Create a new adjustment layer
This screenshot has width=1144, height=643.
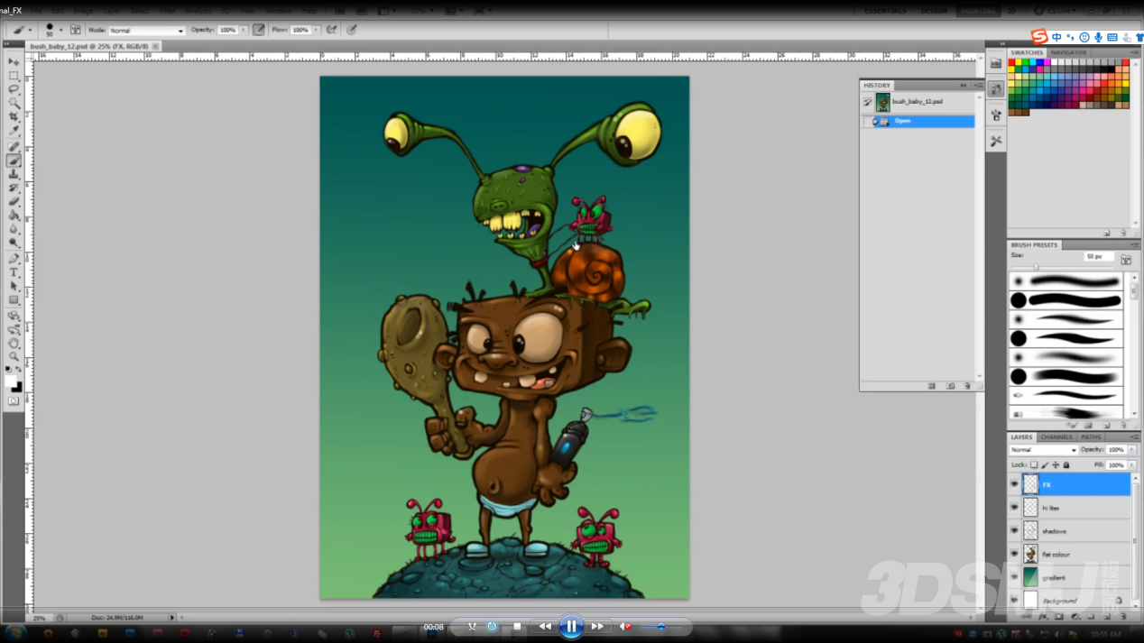click(x=1075, y=617)
